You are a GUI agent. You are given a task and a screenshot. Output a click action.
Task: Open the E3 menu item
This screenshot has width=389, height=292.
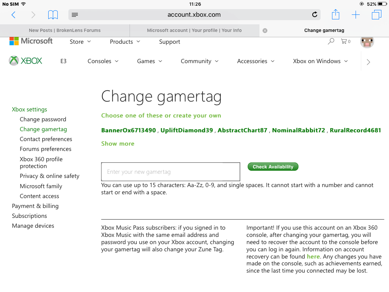pyautogui.click(x=63, y=61)
